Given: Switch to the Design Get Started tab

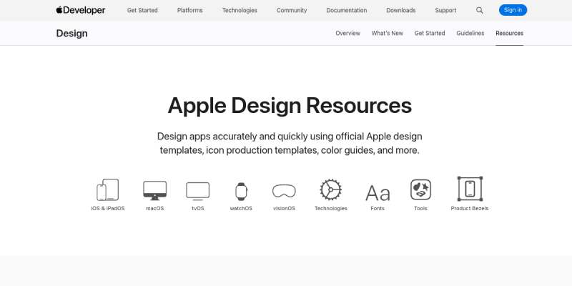Looking at the screenshot, I should [430, 33].
